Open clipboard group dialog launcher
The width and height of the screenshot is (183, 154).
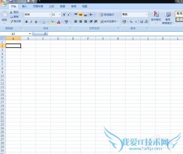coord(20,28)
